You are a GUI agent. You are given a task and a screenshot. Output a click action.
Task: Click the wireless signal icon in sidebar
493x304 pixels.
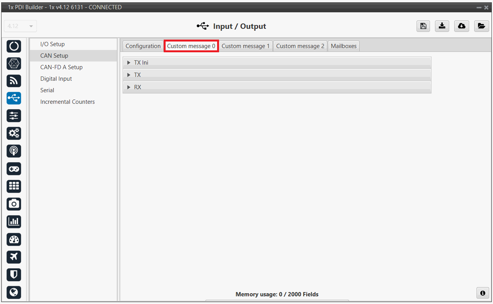(x=14, y=81)
